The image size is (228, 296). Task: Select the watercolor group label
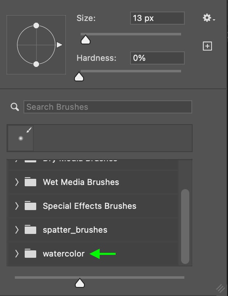[64, 254]
